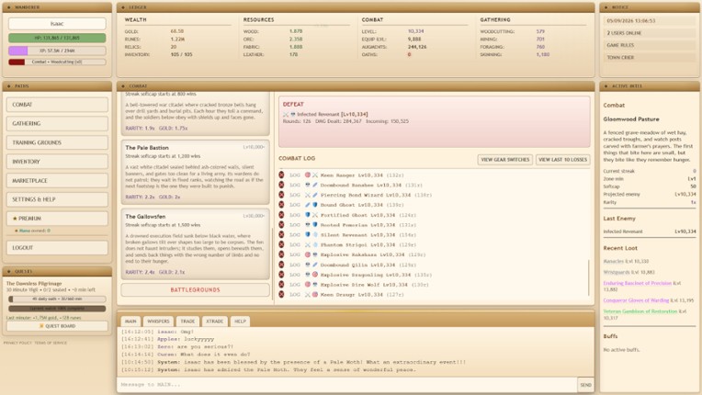This screenshot has width=702, height=395.
Task: Click View Last 10 Losses button
Action: (562, 160)
